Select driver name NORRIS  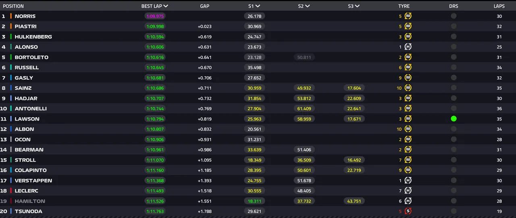click(x=25, y=16)
